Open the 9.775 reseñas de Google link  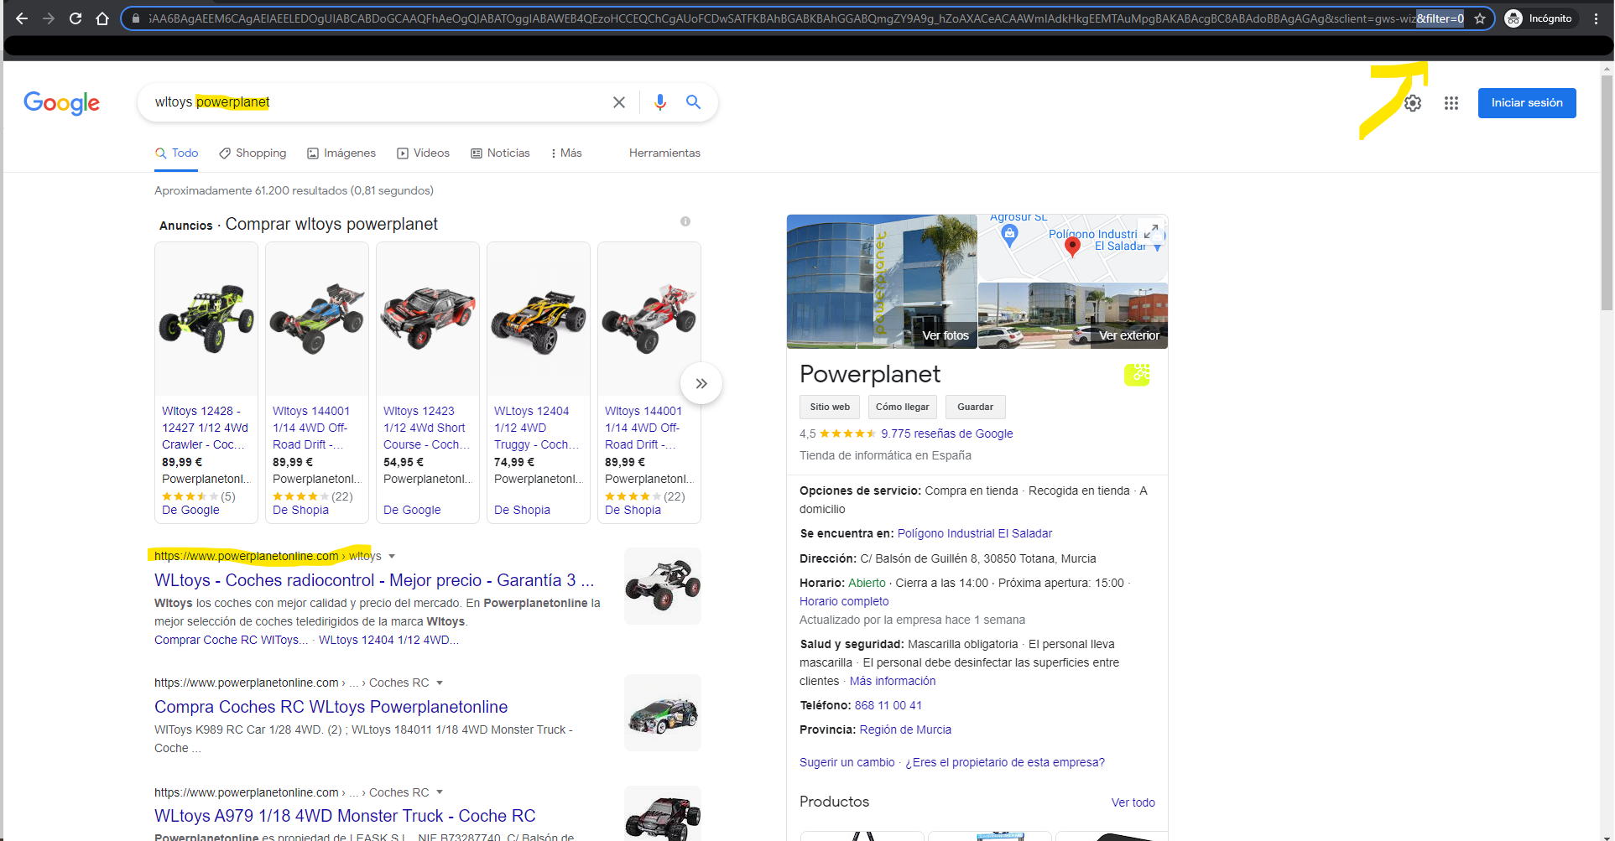947,433
